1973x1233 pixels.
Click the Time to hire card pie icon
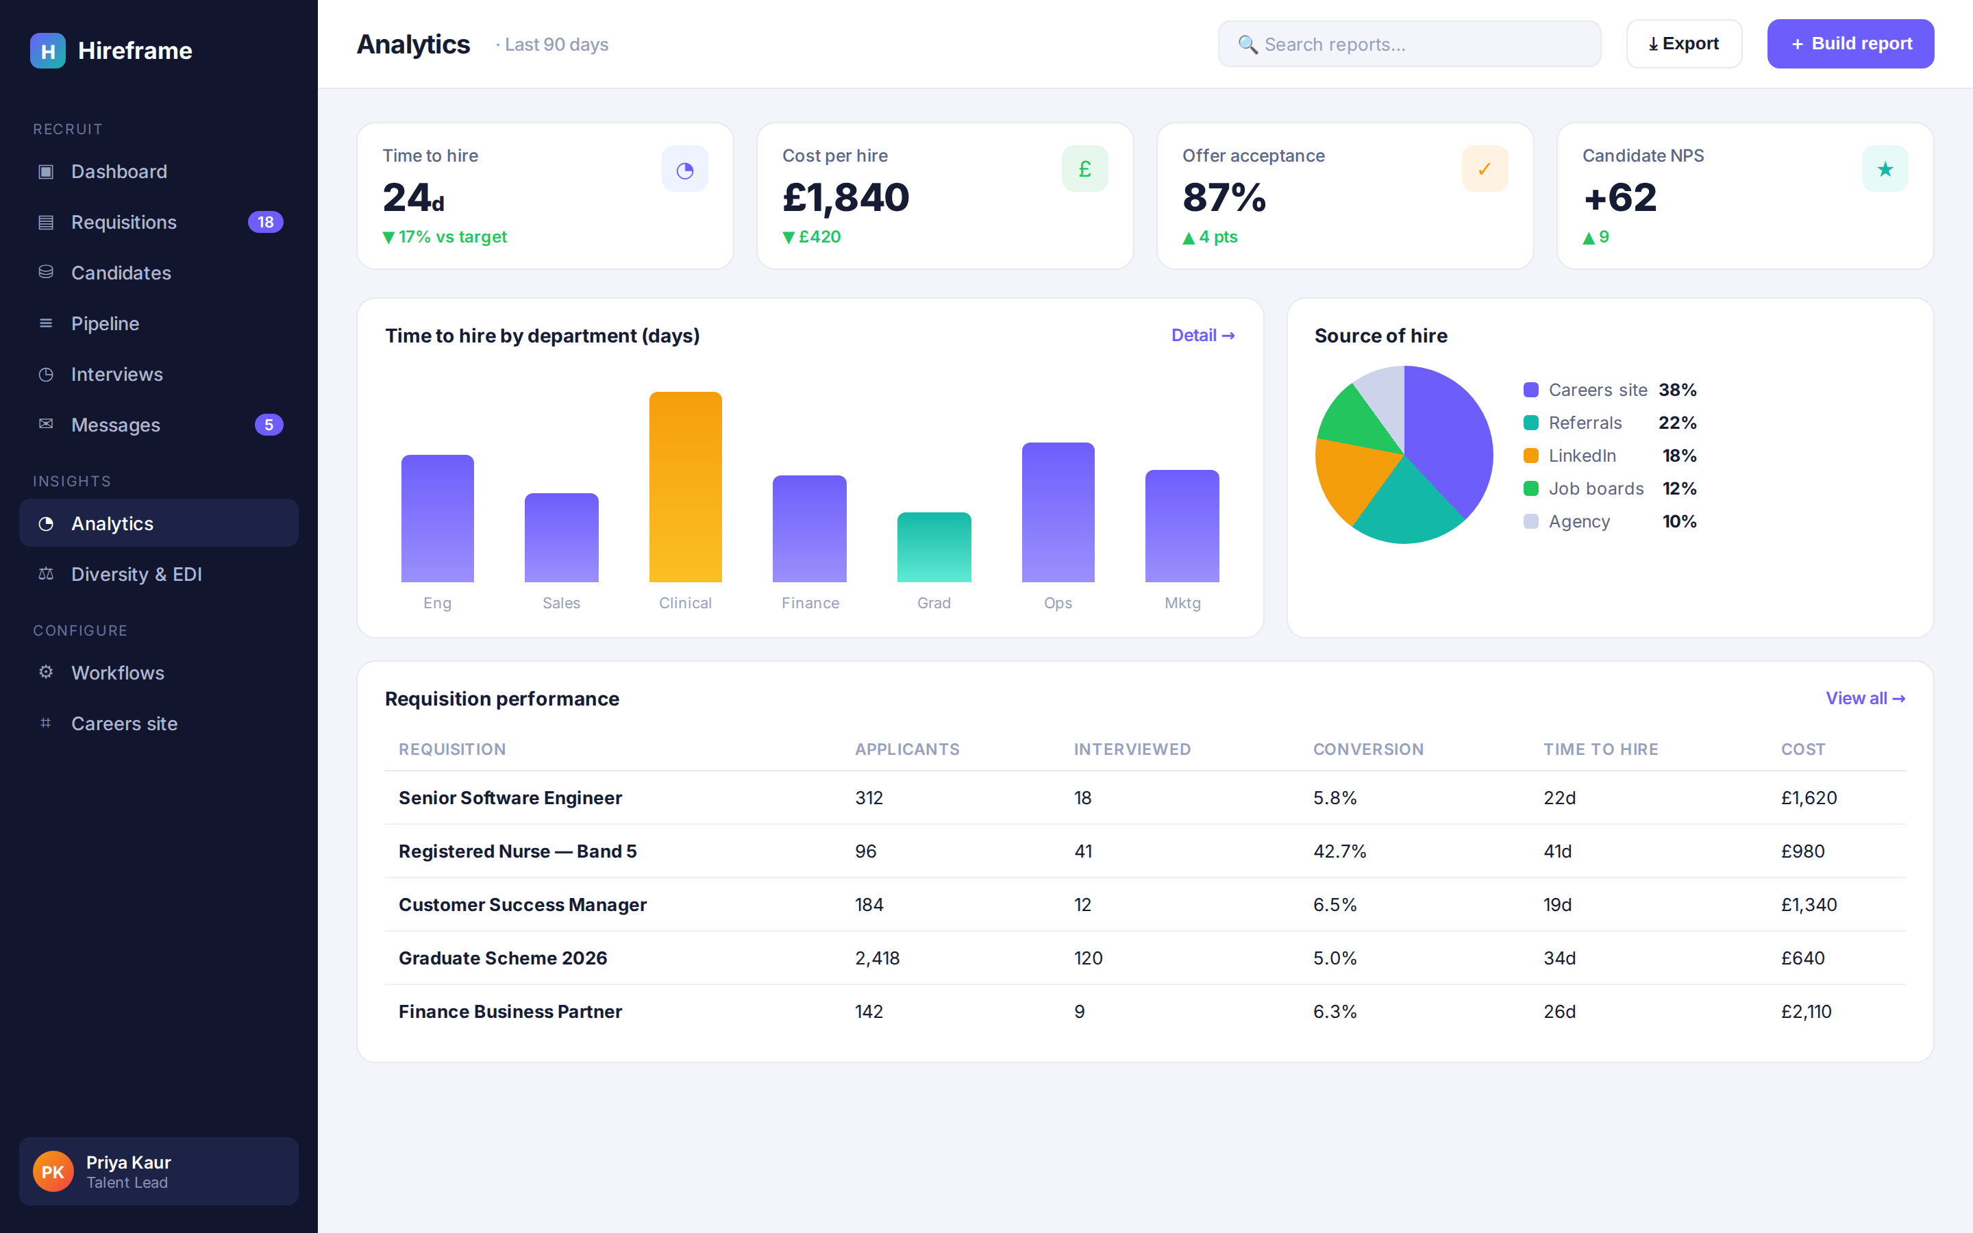685,169
